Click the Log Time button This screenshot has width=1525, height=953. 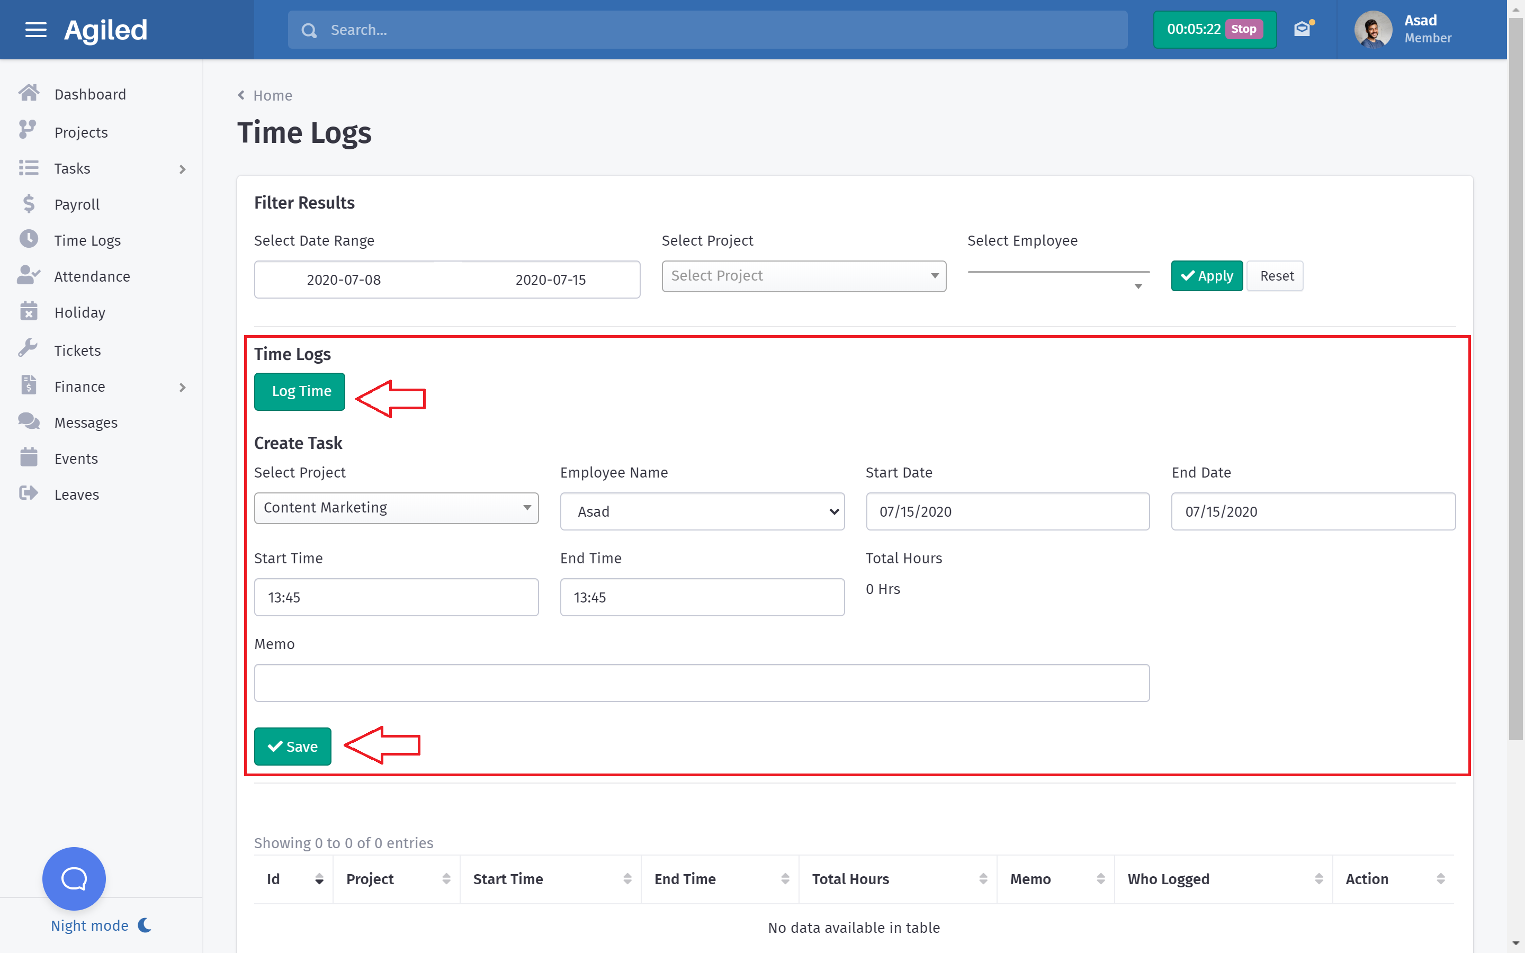300,391
